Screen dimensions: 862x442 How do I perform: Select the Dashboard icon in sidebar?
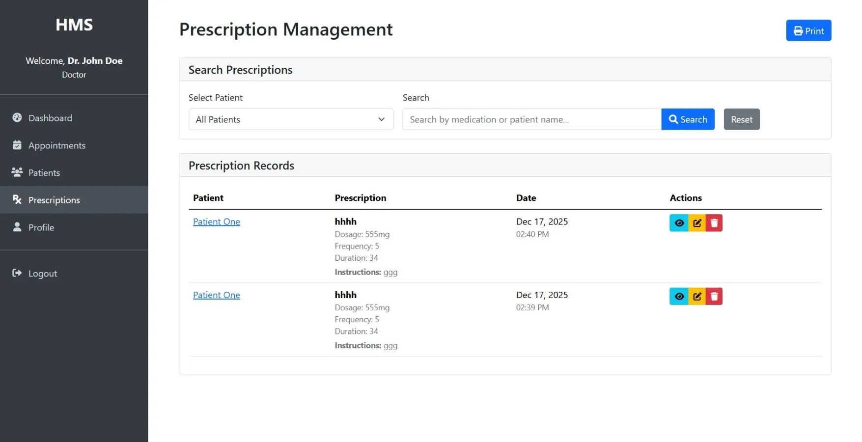coord(17,118)
